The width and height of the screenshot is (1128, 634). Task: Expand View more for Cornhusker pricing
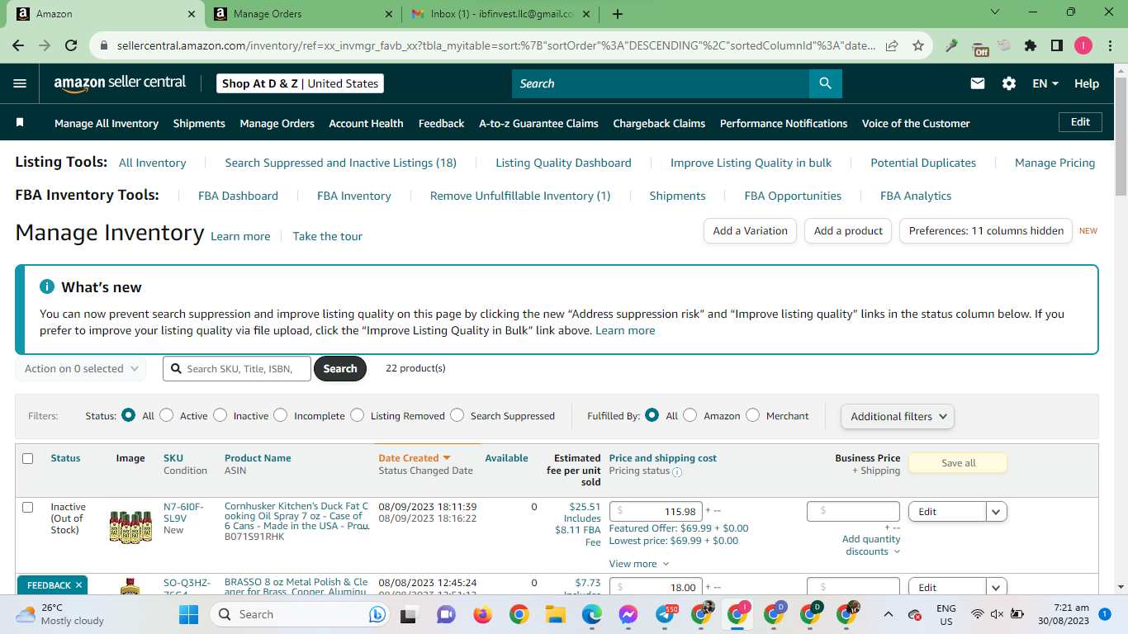click(639, 564)
